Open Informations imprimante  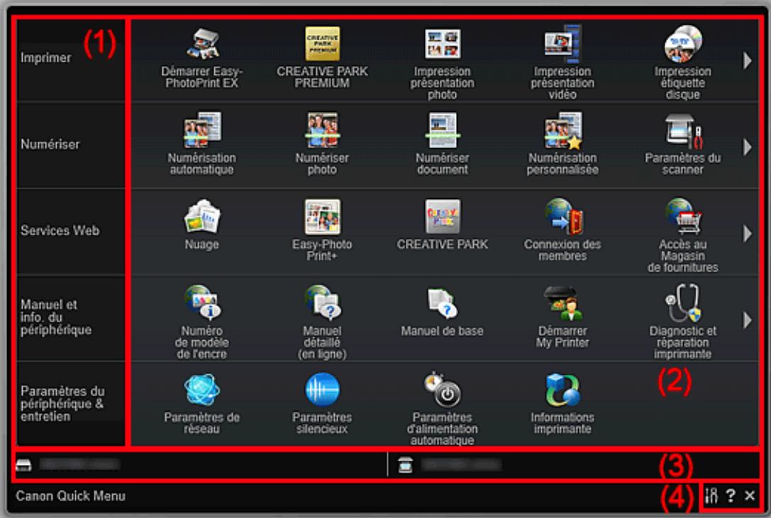coord(562,404)
